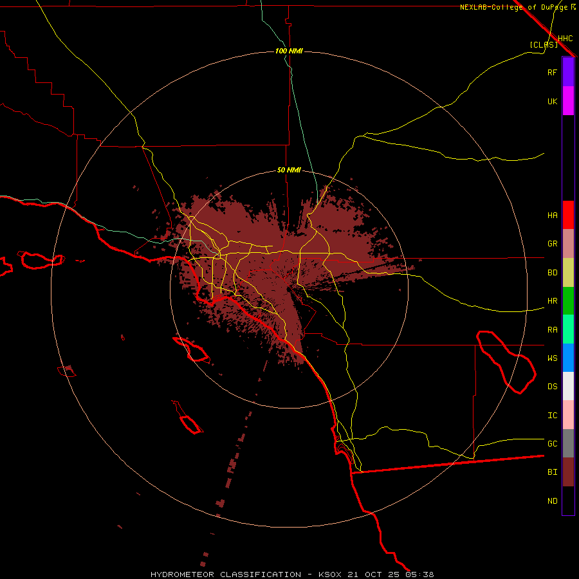579x579 pixels.
Task: Click the RF purple legend swatch
Action: click(568, 72)
